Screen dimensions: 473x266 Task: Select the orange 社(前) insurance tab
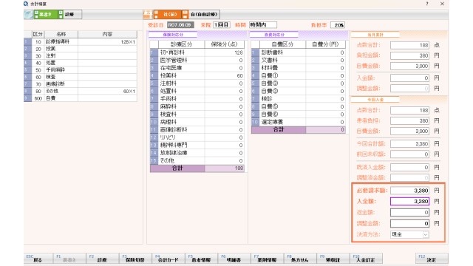click(x=168, y=14)
